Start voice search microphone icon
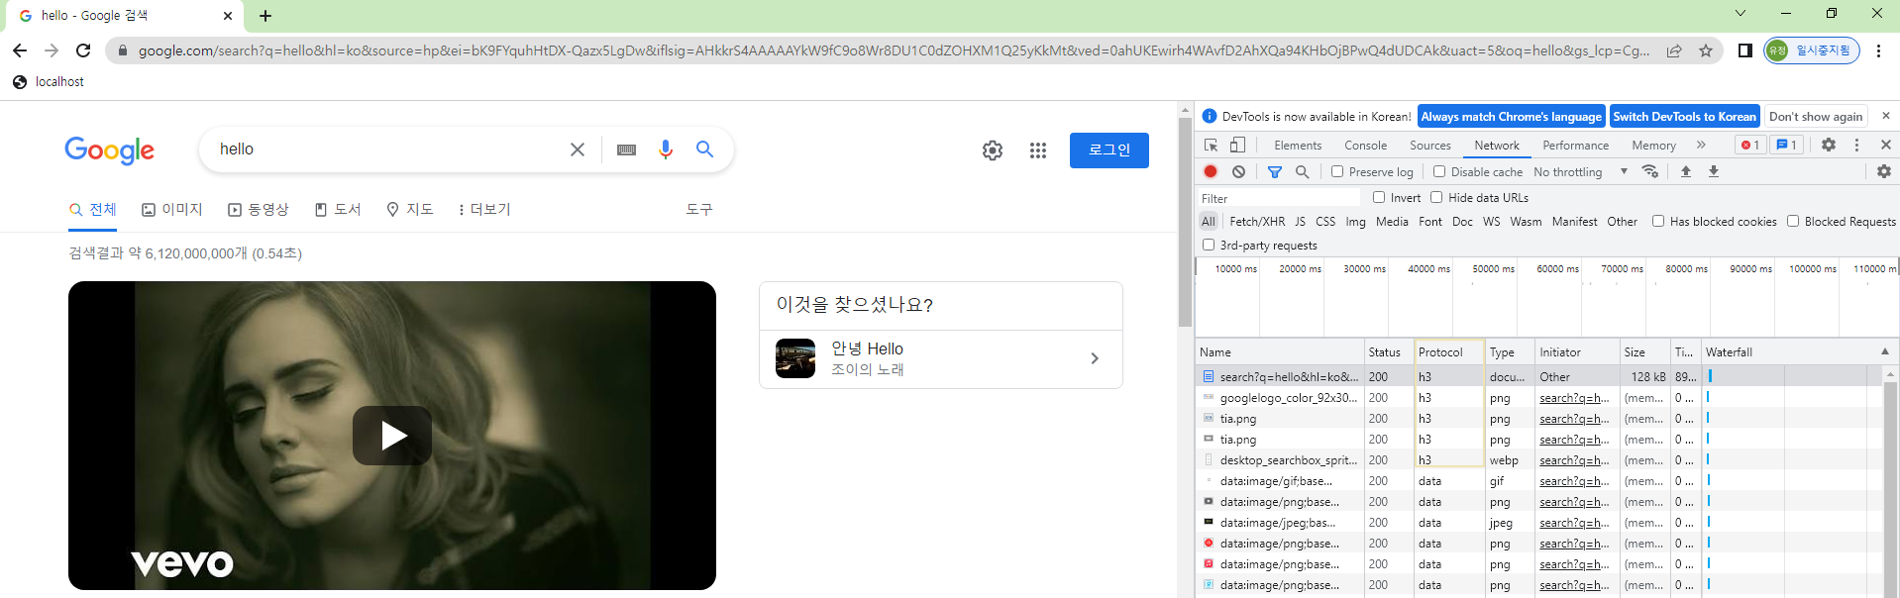 click(666, 149)
